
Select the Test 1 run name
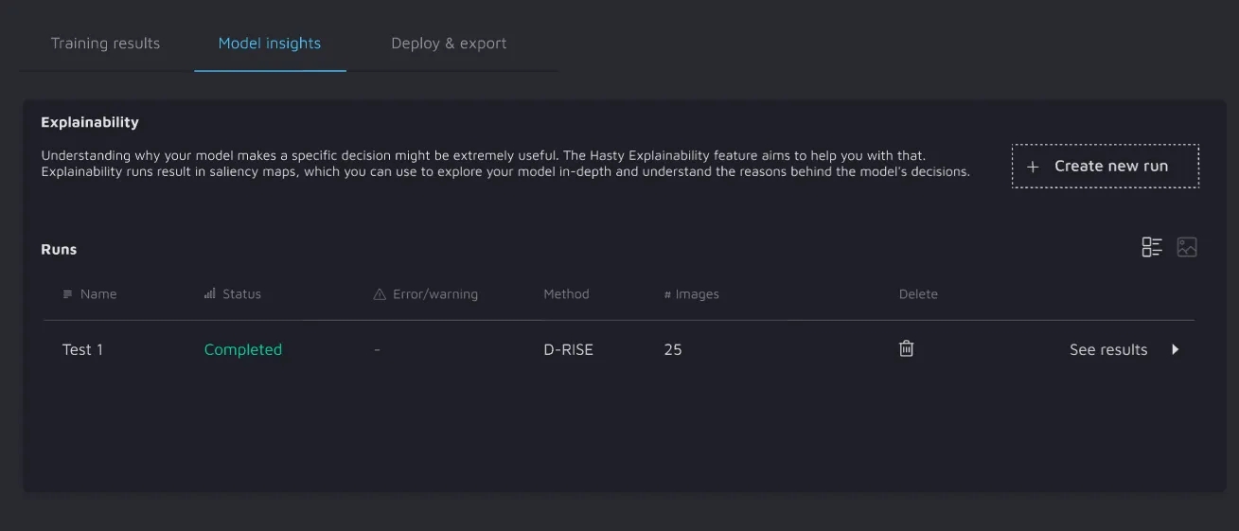(82, 349)
